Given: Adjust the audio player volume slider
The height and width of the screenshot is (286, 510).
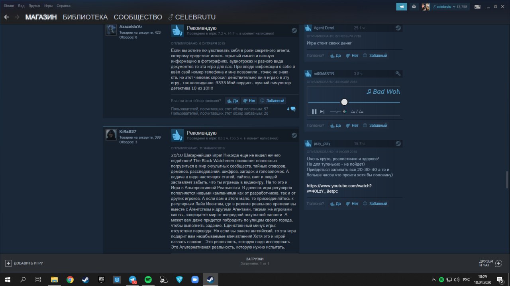Looking at the screenshot, I should [x=335, y=112].
